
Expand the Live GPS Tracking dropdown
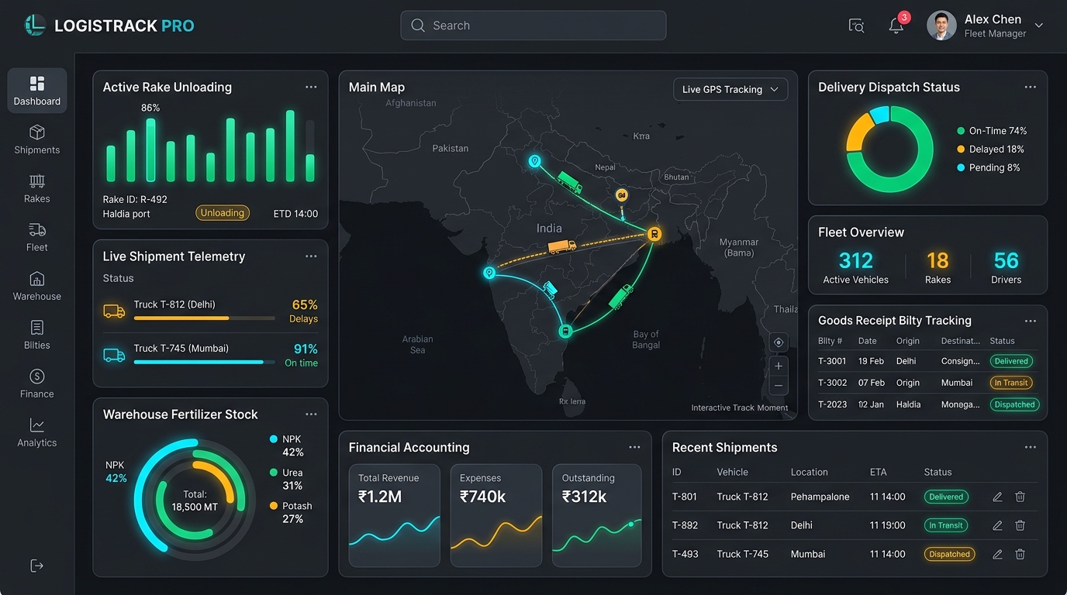coord(730,89)
